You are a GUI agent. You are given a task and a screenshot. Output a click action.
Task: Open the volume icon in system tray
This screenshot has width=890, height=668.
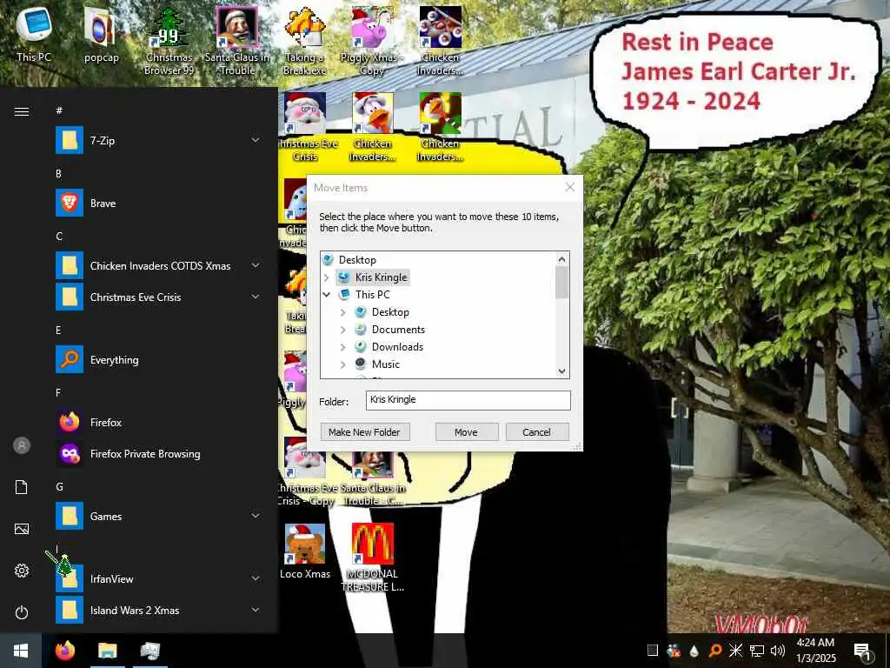tap(778, 651)
